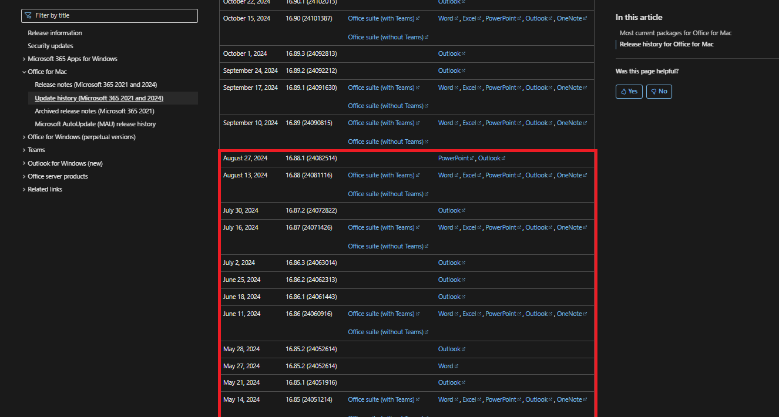
Task: Open the Outlook link for July 30, 2024
Action: click(452, 210)
